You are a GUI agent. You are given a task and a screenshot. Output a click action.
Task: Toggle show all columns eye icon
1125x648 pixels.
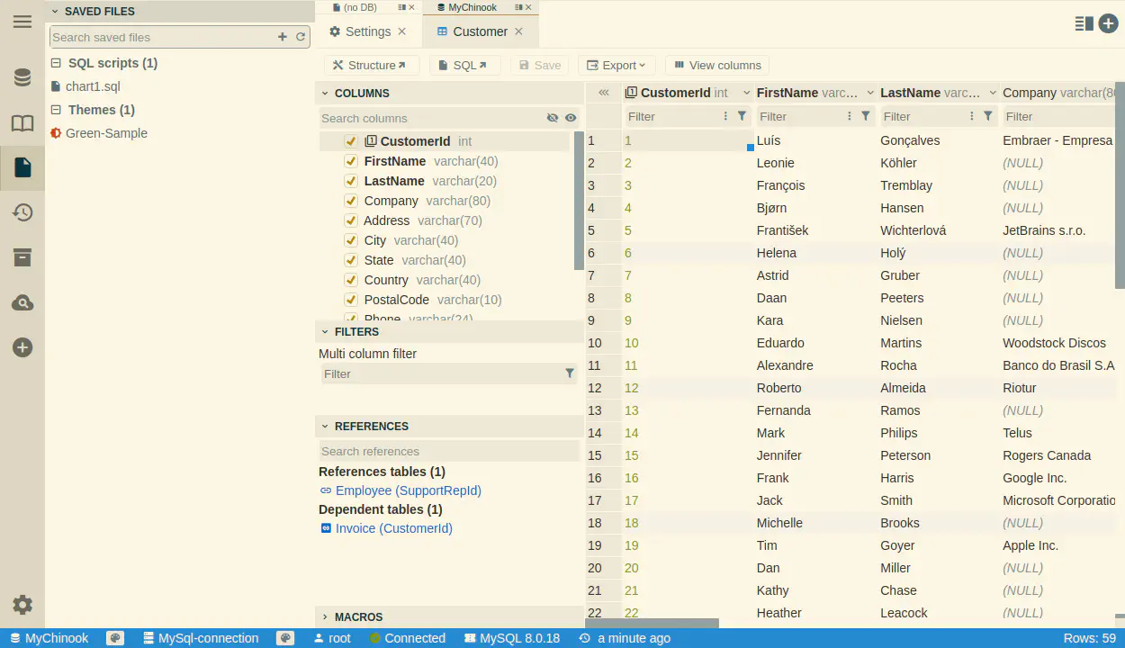tap(571, 118)
